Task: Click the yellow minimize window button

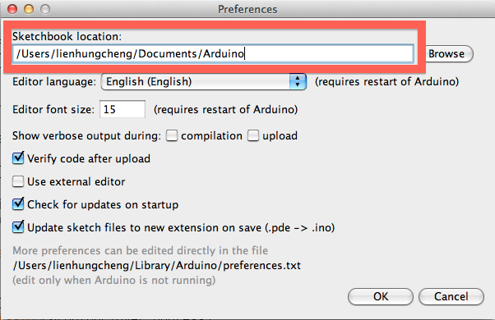Action: coord(29,9)
